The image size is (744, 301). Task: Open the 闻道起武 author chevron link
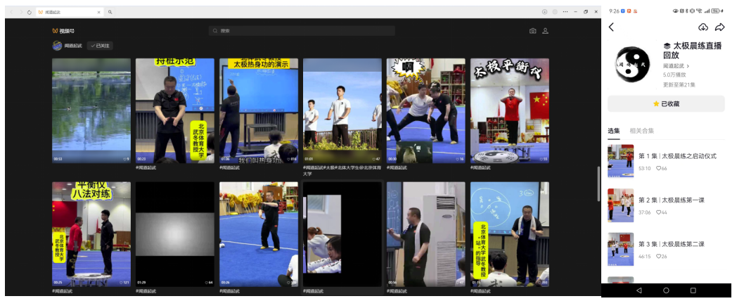[676, 66]
